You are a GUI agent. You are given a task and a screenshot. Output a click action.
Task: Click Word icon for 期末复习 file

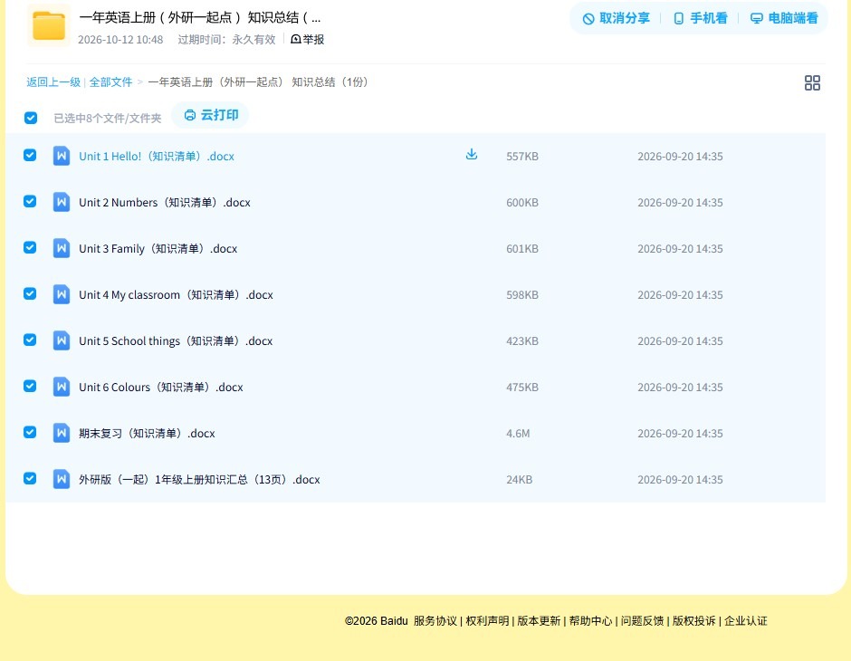[x=62, y=433]
